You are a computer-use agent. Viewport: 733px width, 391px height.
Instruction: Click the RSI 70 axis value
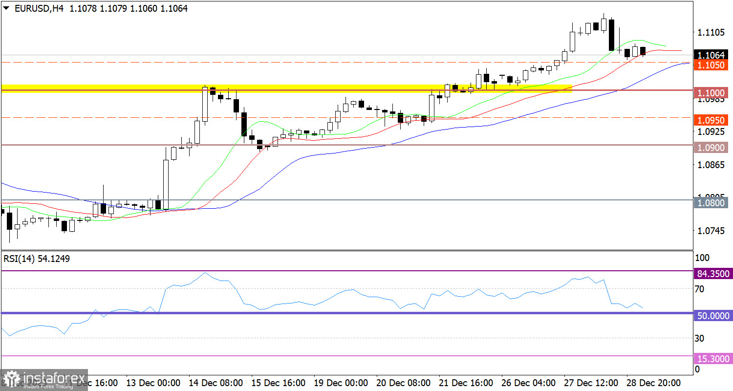(699, 289)
